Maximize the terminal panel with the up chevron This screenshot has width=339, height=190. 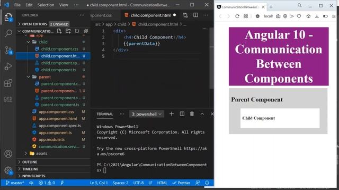click(202, 114)
